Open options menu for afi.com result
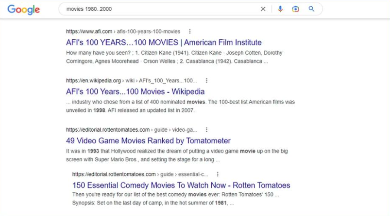This screenshot has height=216, width=390. click(190, 31)
